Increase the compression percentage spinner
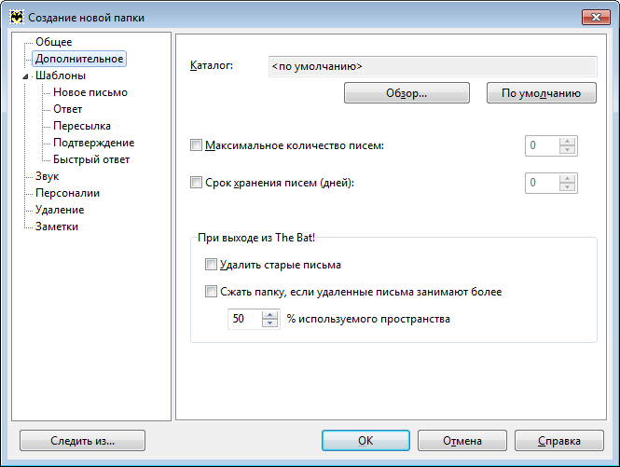The width and height of the screenshot is (620, 467). click(269, 315)
